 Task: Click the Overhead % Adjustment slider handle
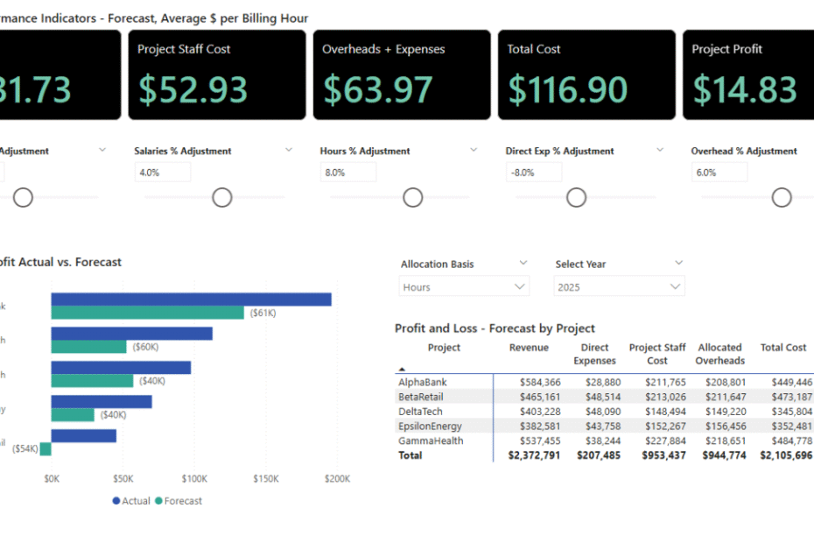[x=781, y=197]
